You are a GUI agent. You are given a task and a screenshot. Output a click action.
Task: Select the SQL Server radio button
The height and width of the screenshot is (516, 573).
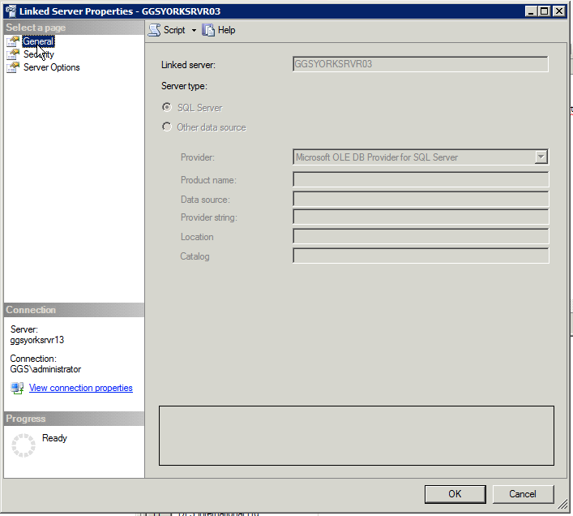tap(167, 107)
